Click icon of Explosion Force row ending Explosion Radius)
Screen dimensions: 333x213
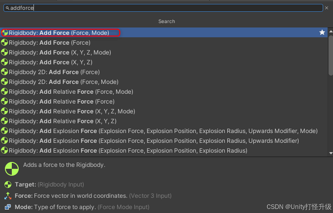point(4,150)
